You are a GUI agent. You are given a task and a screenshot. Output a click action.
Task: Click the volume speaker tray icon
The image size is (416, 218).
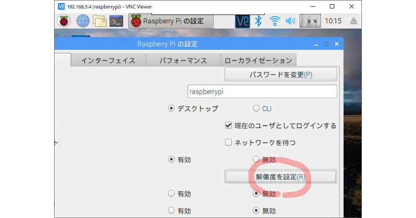pyautogui.click(x=291, y=21)
